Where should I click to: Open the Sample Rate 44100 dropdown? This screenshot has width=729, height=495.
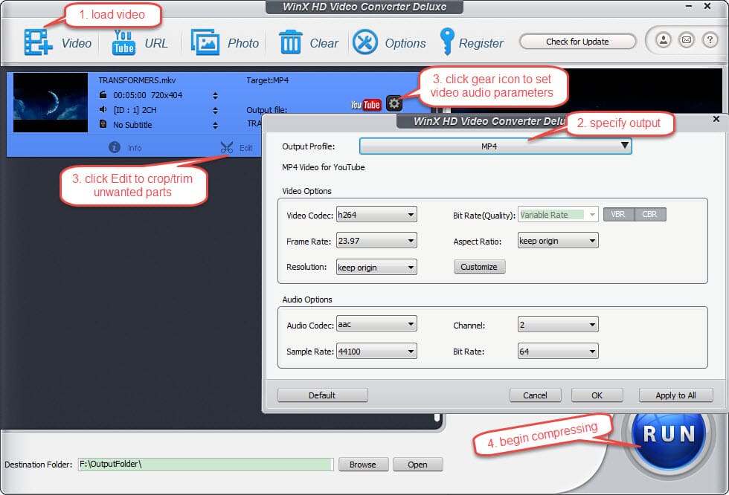(x=376, y=351)
